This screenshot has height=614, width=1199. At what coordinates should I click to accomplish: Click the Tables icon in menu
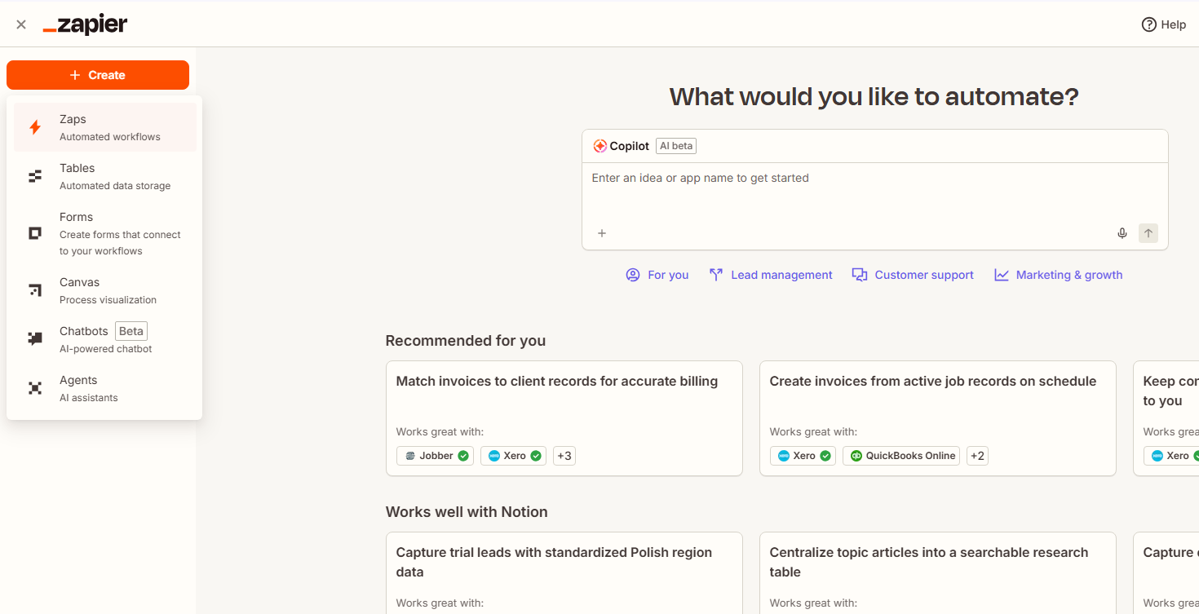(x=35, y=176)
